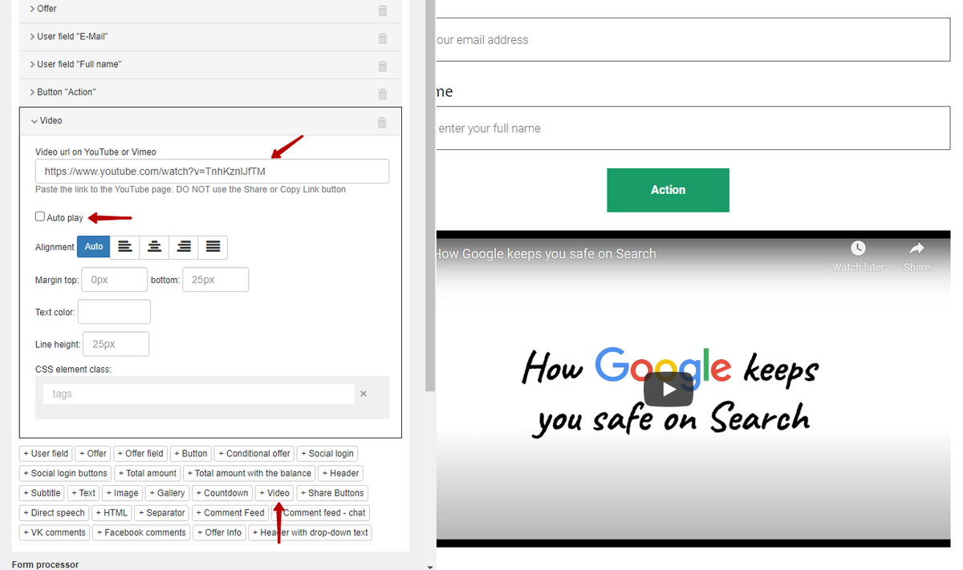Click the full name field in preview
963x570 pixels.
(x=693, y=128)
